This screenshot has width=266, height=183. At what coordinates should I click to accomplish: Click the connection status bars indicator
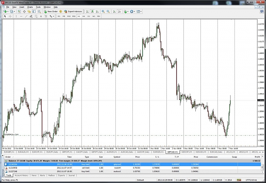[x=239, y=180]
